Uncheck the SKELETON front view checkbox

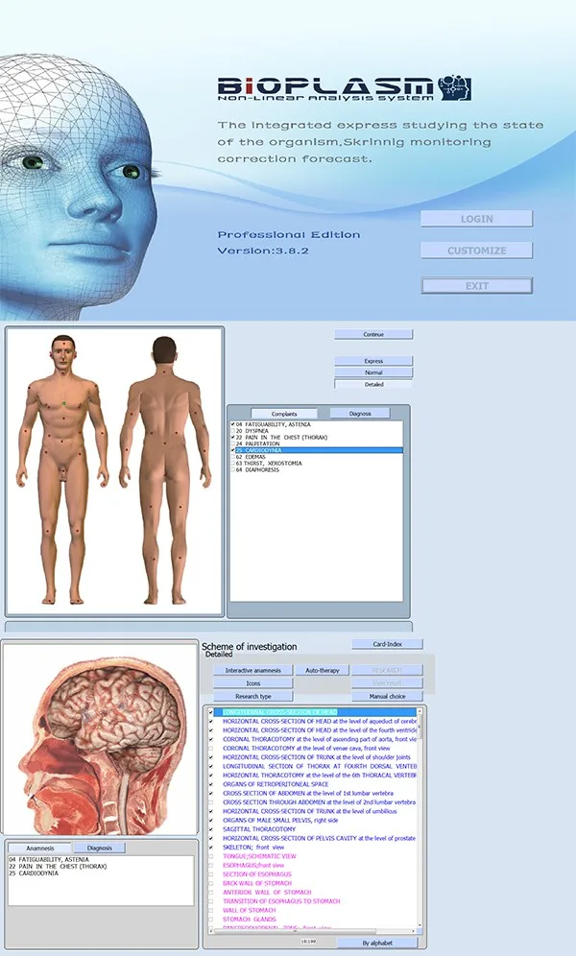[211, 848]
